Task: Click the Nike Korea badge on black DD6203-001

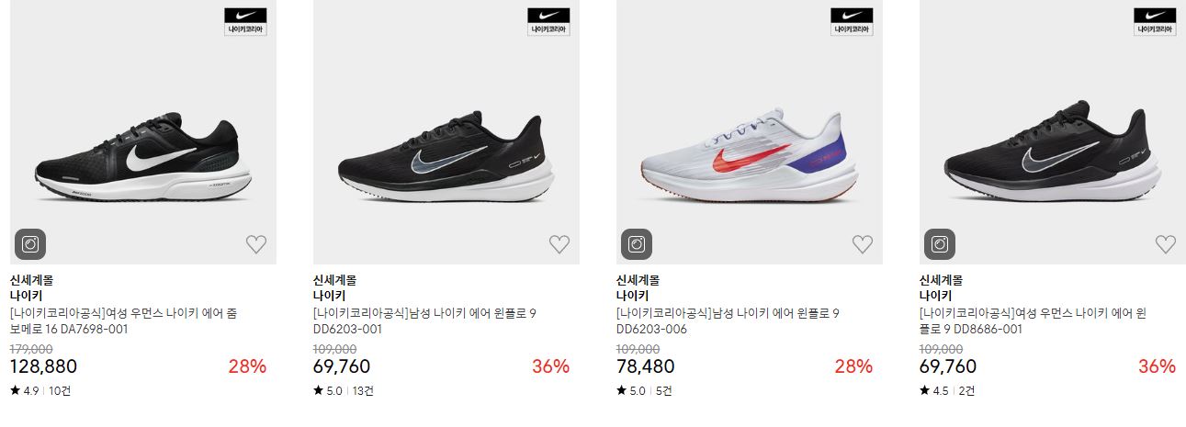Action: [548, 22]
